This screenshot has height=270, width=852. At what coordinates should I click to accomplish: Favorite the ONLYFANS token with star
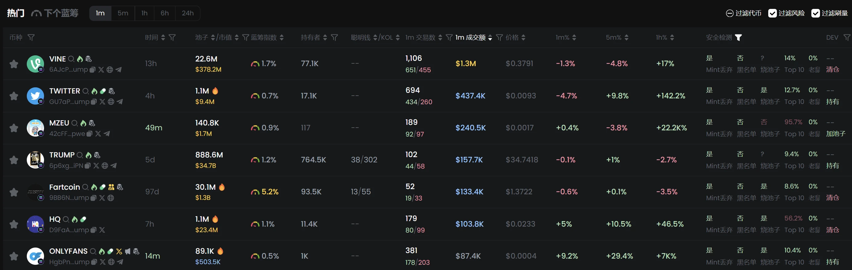pos(14,256)
